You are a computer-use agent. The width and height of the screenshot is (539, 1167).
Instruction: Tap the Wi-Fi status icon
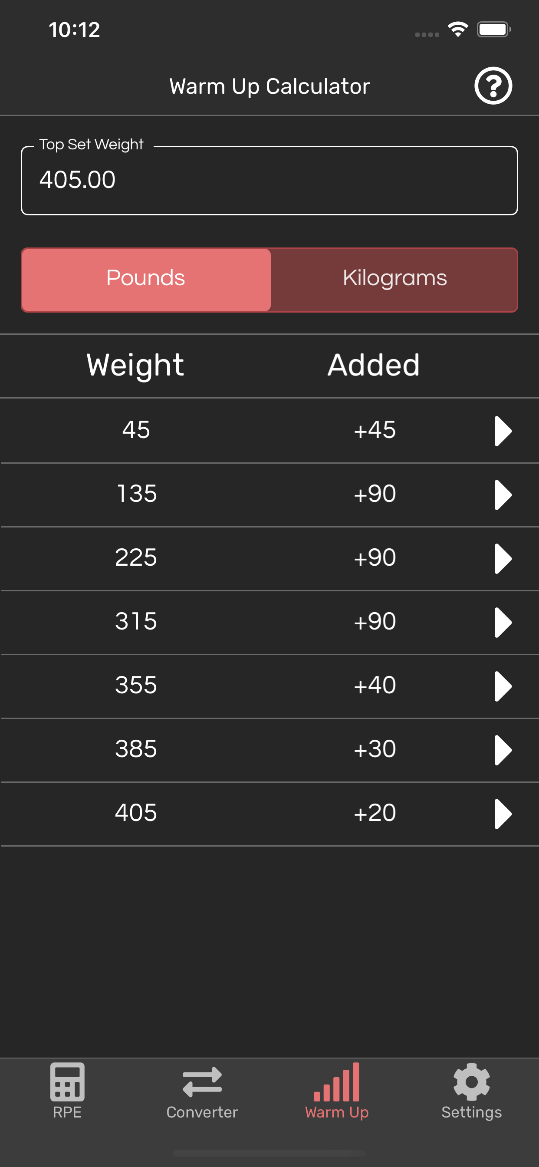(458, 30)
